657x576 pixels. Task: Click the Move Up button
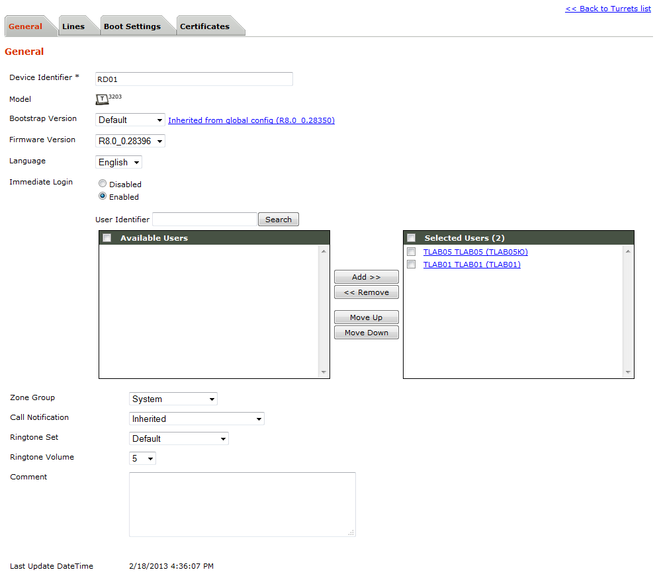coord(366,317)
